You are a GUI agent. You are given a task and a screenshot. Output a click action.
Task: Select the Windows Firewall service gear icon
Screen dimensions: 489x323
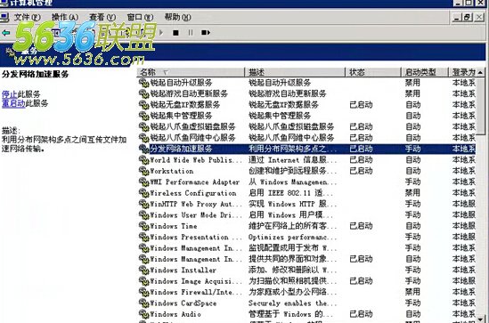[143, 292]
